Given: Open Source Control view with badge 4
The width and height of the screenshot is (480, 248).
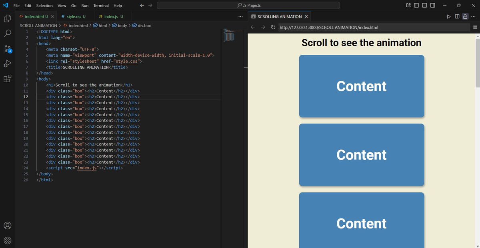Looking at the screenshot, I should coord(8,49).
